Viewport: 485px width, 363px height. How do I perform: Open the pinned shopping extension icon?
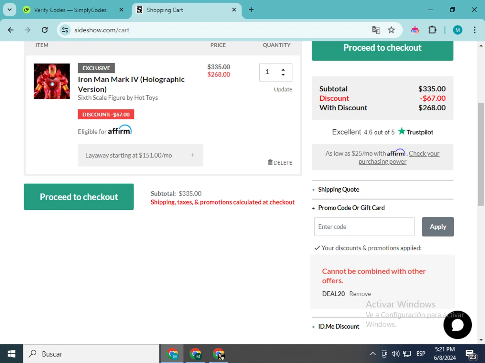pos(415,30)
